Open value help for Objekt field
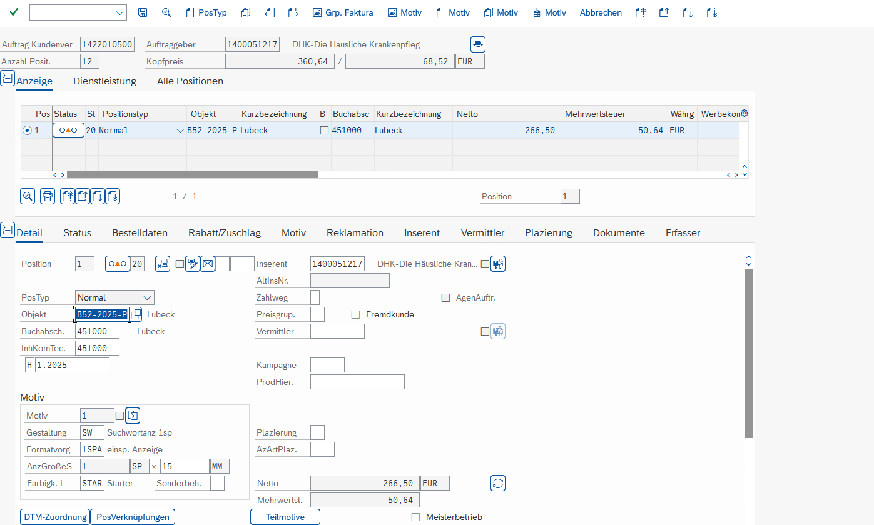 point(135,314)
